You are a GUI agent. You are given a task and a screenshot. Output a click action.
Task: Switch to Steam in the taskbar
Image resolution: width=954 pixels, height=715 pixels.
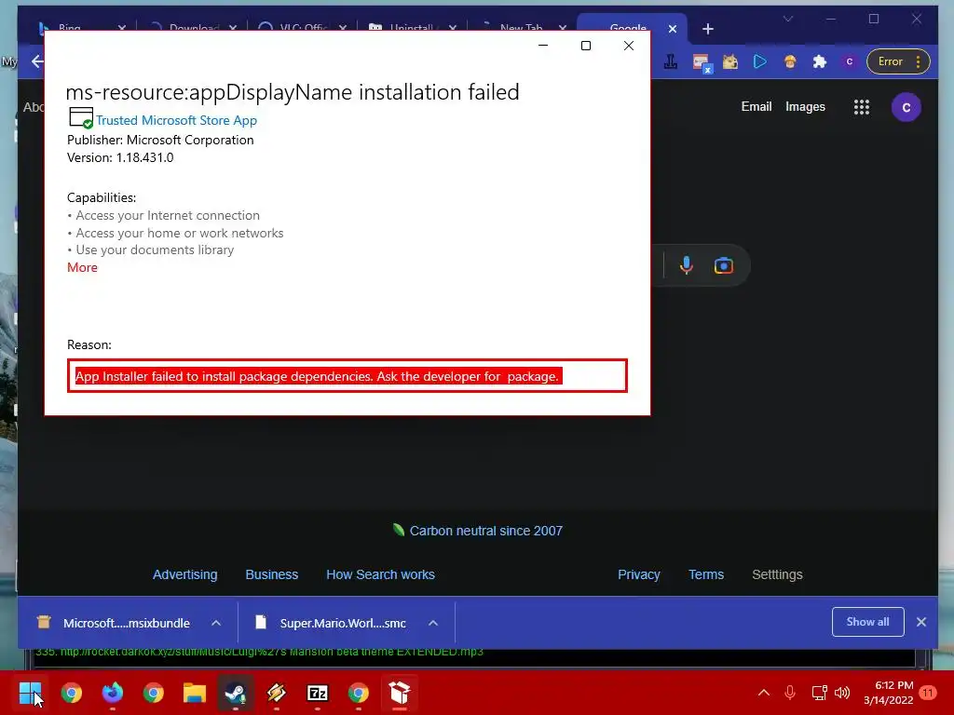(236, 693)
